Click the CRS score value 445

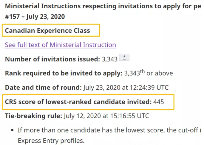click(x=159, y=102)
